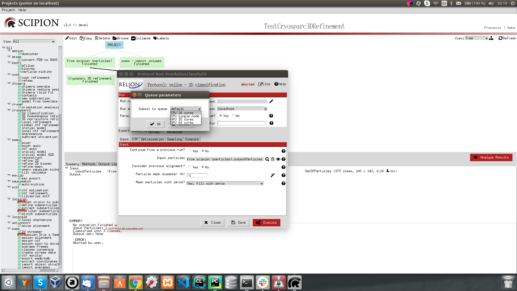Copy the selected protocol using the Copy icon
Screen dimensions: 517x291
85,38
